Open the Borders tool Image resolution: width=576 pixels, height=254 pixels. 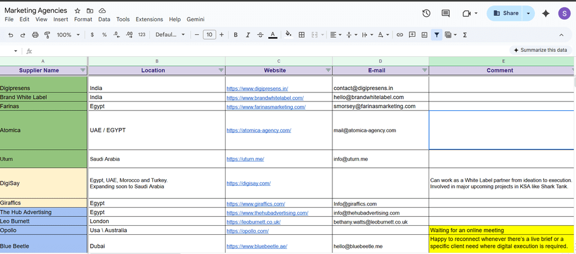click(301, 35)
